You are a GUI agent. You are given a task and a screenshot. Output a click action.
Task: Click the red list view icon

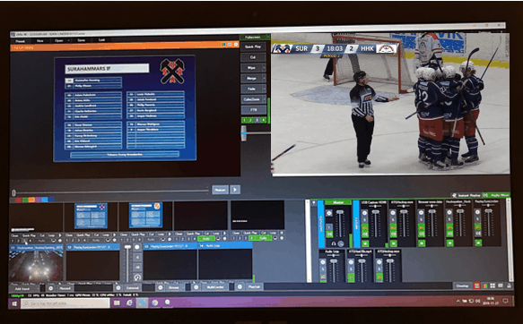[x=477, y=286]
